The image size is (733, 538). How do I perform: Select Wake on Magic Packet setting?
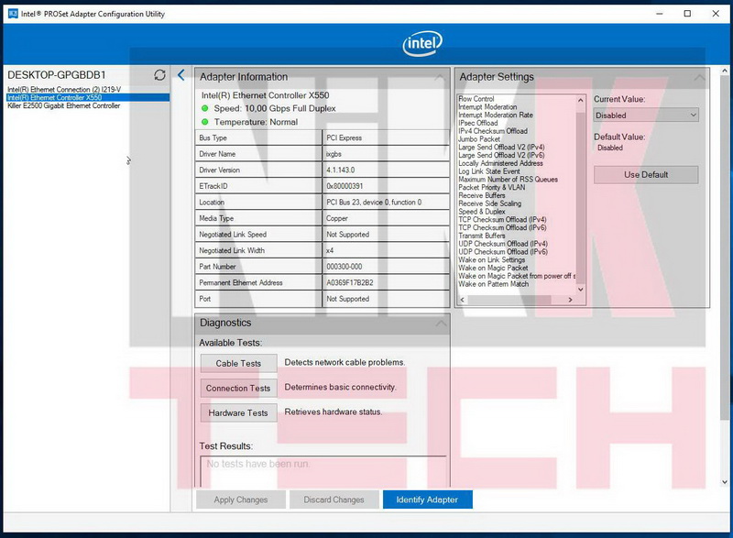[x=493, y=268]
